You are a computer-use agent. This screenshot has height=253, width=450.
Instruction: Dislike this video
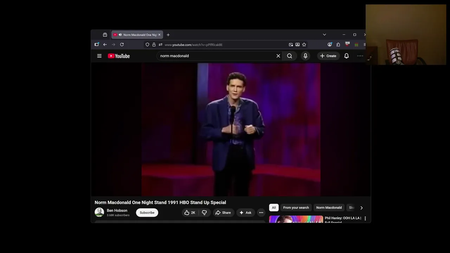pos(204,213)
